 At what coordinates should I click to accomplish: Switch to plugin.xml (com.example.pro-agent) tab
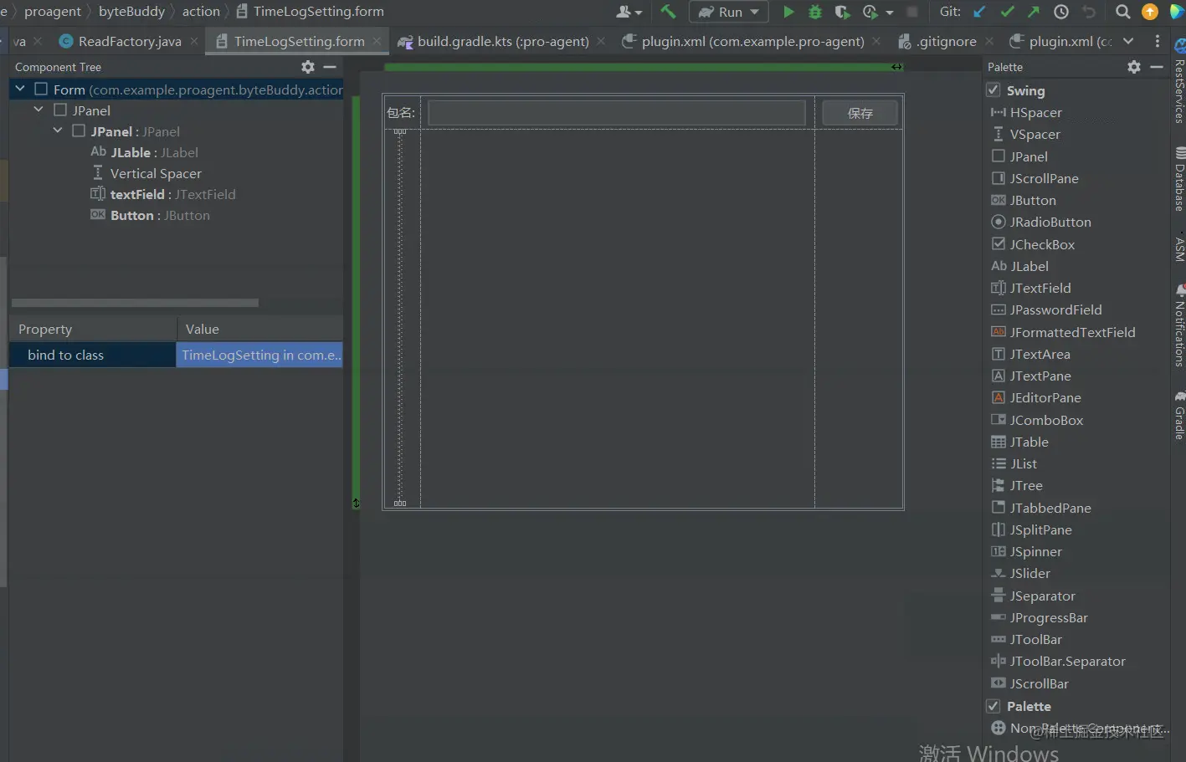(x=744, y=41)
